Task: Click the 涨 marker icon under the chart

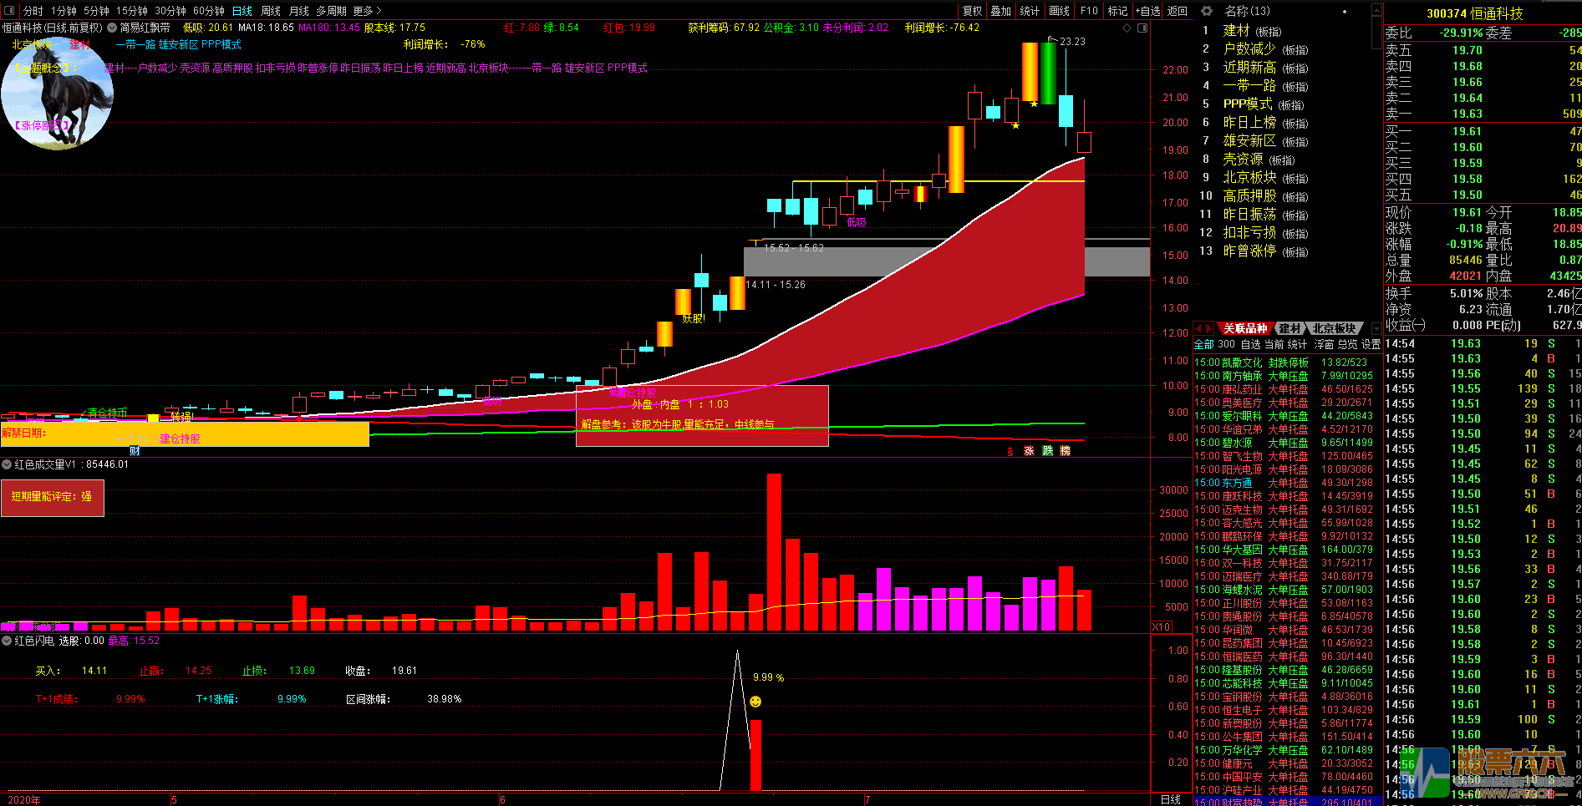Action: click(1029, 451)
